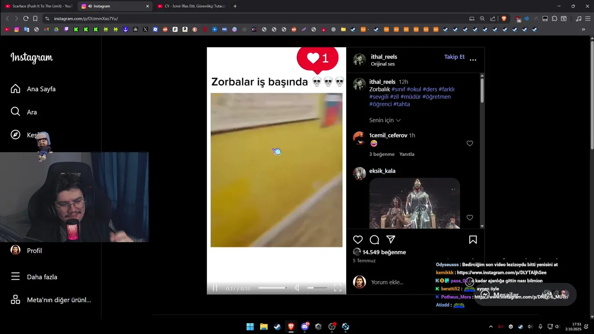The image size is (594, 334).
Task: Open kemikkk's Instagram link in chat
Action: pyautogui.click(x=502, y=272)
